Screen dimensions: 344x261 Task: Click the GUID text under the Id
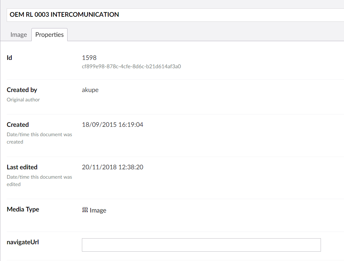click(x=131, y=66)
